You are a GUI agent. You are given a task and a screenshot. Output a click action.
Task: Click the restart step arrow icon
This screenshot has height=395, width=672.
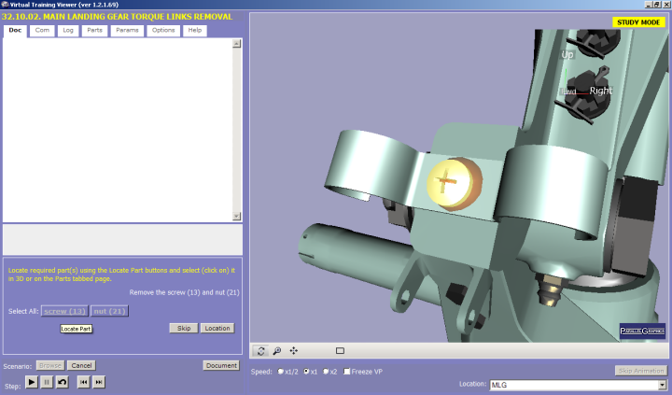62,382
